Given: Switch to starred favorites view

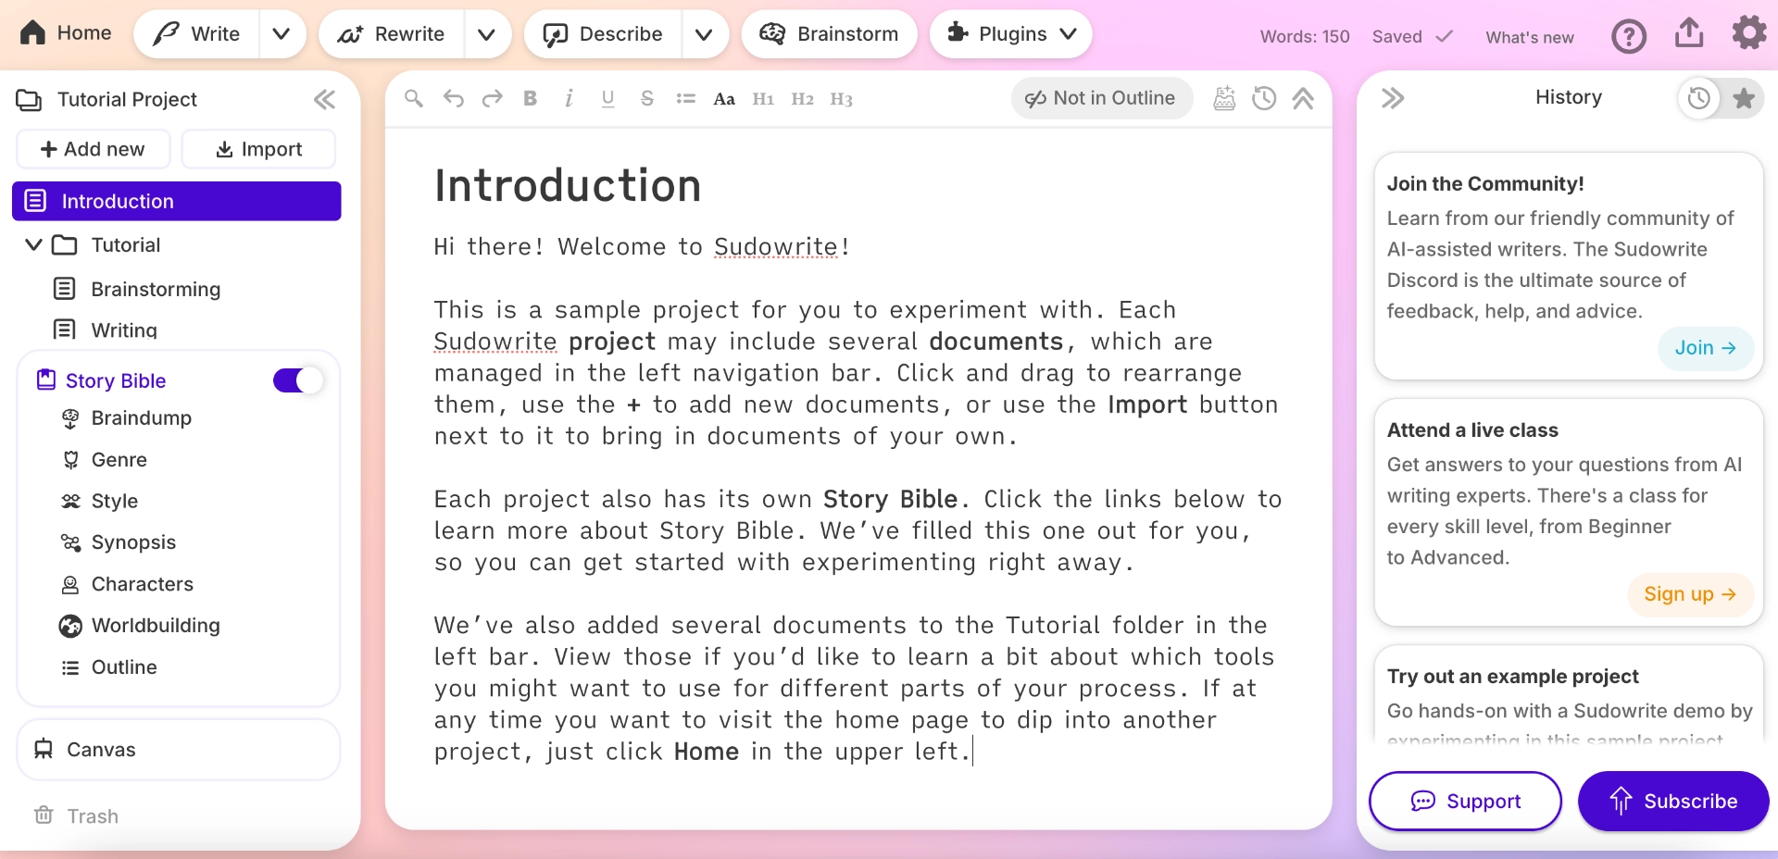Looking at the screenshot, I should coord(1744,98).
